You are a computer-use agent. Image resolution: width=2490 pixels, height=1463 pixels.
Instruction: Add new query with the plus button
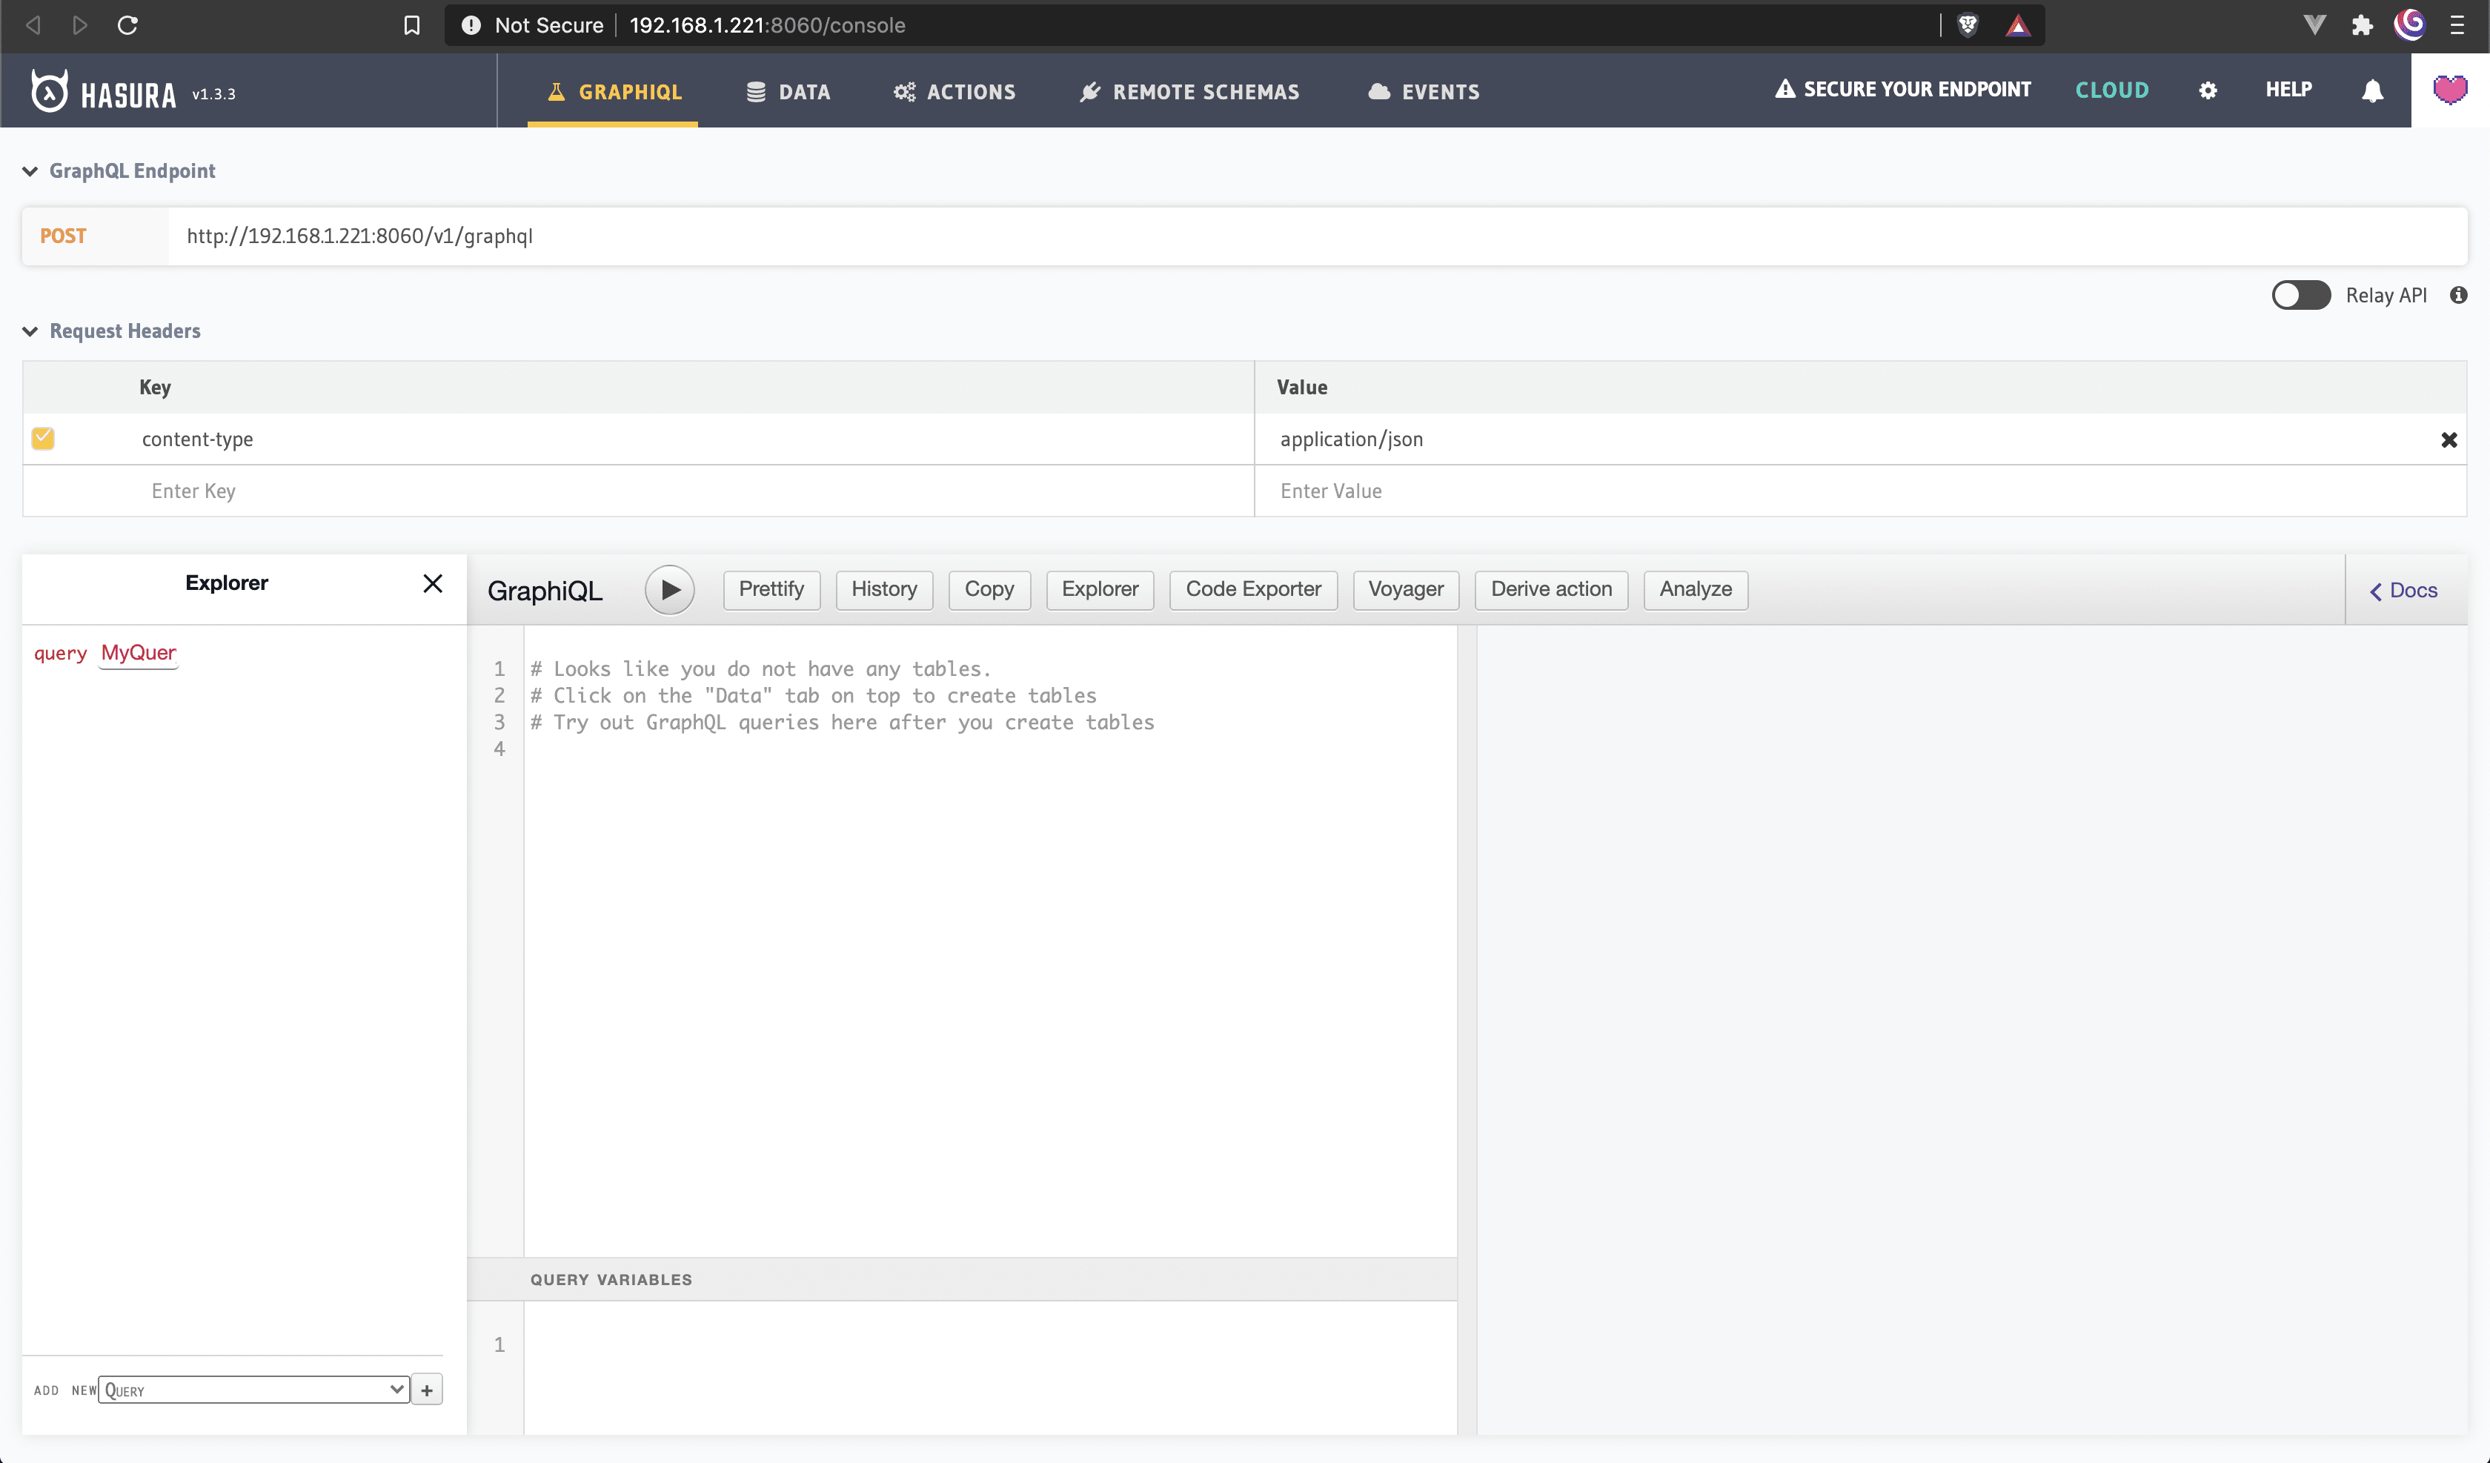(427, 1390)
